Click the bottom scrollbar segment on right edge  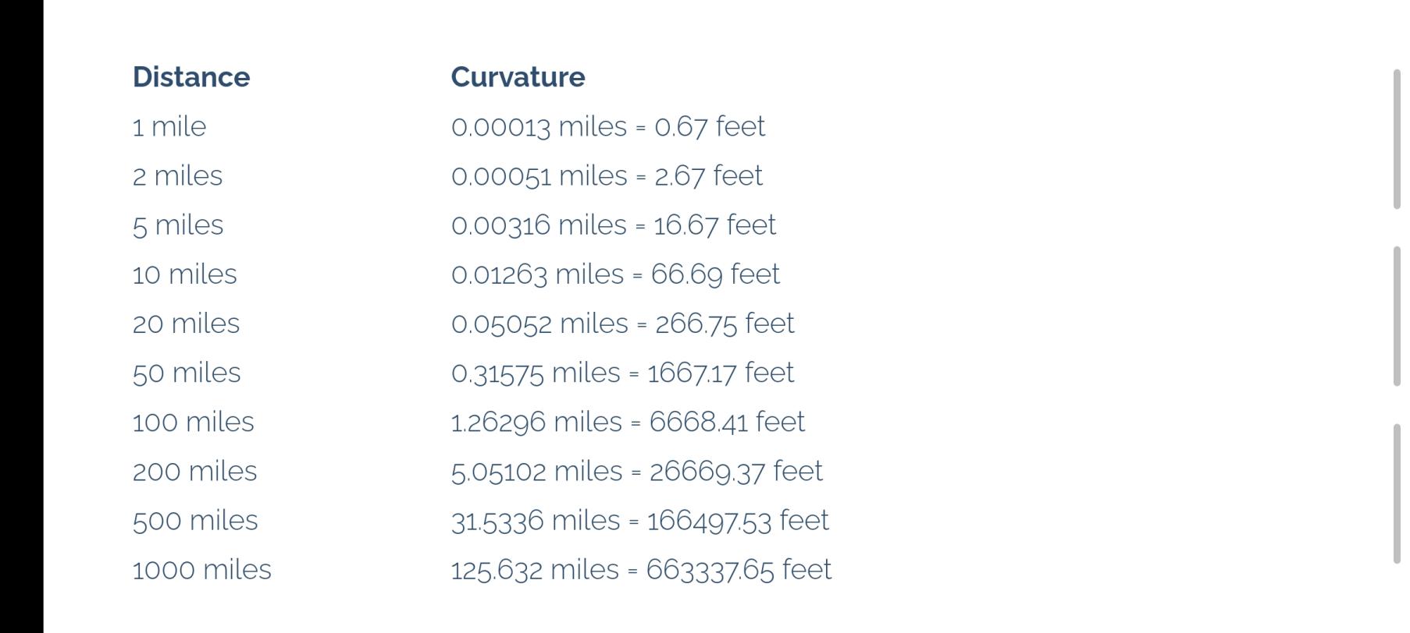pos(1397,493)
